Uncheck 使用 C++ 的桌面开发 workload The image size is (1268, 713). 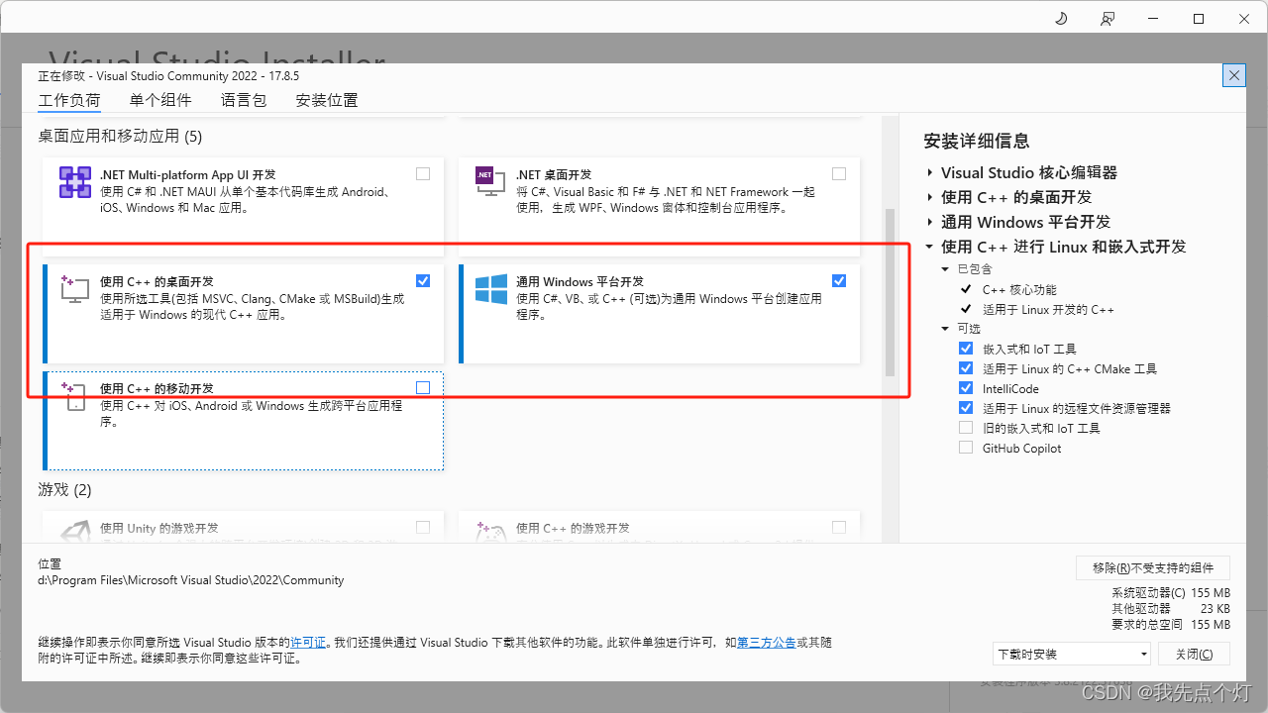coord(423,280)
